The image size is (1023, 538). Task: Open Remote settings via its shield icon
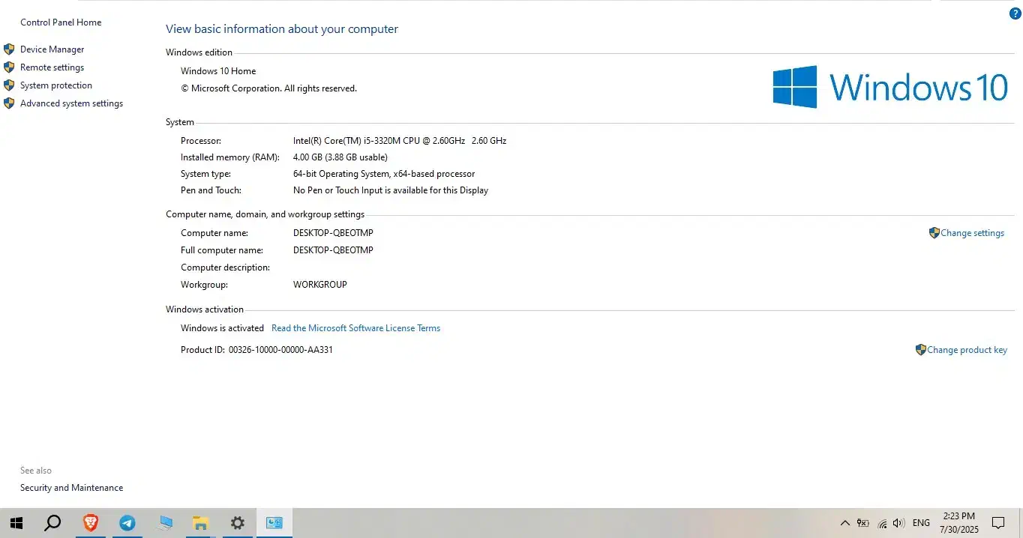[x=9, y=67]
